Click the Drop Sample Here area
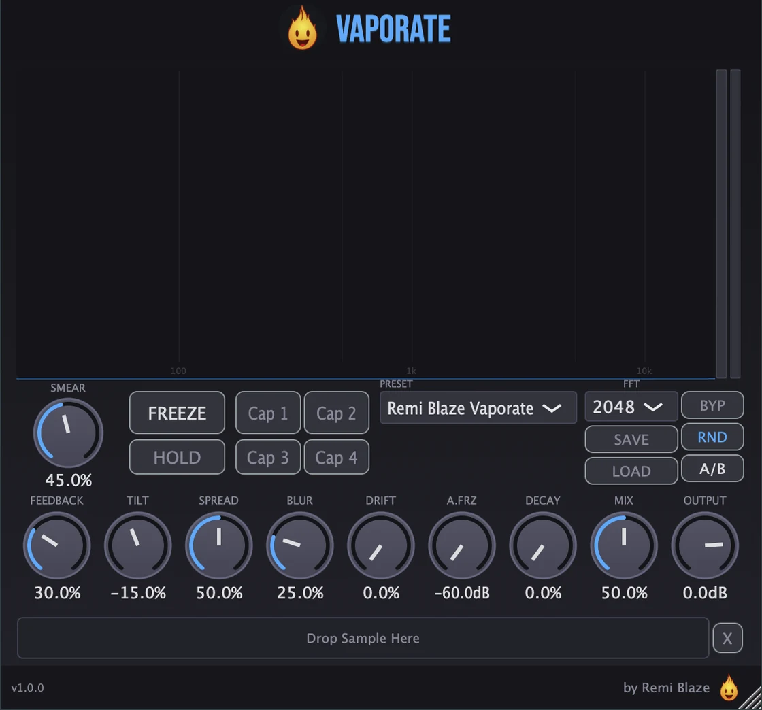The height and width of the screenshot is (710, 762). coord(363,638)
